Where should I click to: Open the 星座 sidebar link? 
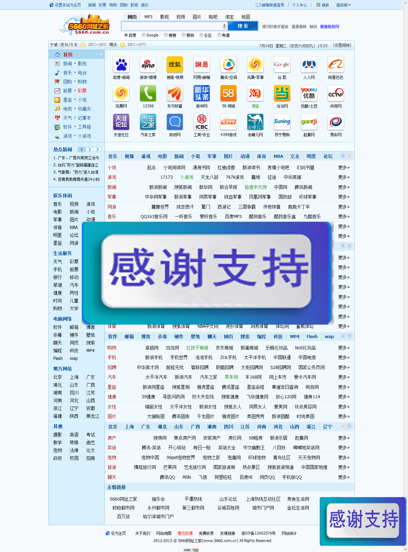point(67,100)
